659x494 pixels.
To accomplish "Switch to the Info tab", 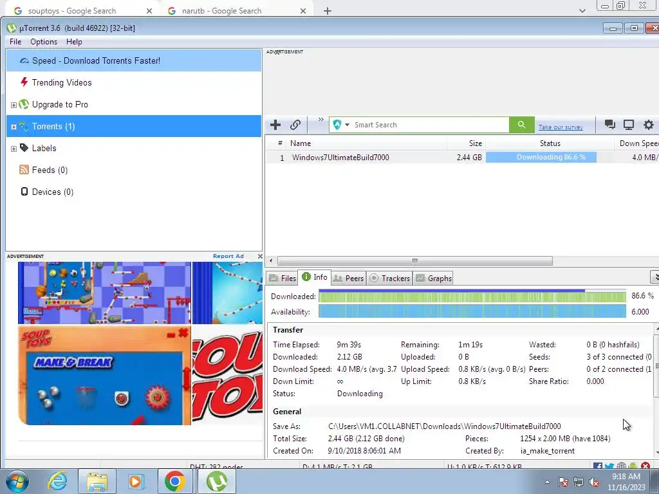I will pos(315,277).
